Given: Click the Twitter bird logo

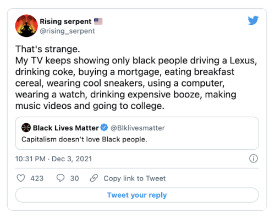Looking at the screenshot, I should (253, 20).
